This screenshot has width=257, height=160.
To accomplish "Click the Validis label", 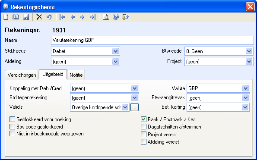I will [x=16, y=107].
